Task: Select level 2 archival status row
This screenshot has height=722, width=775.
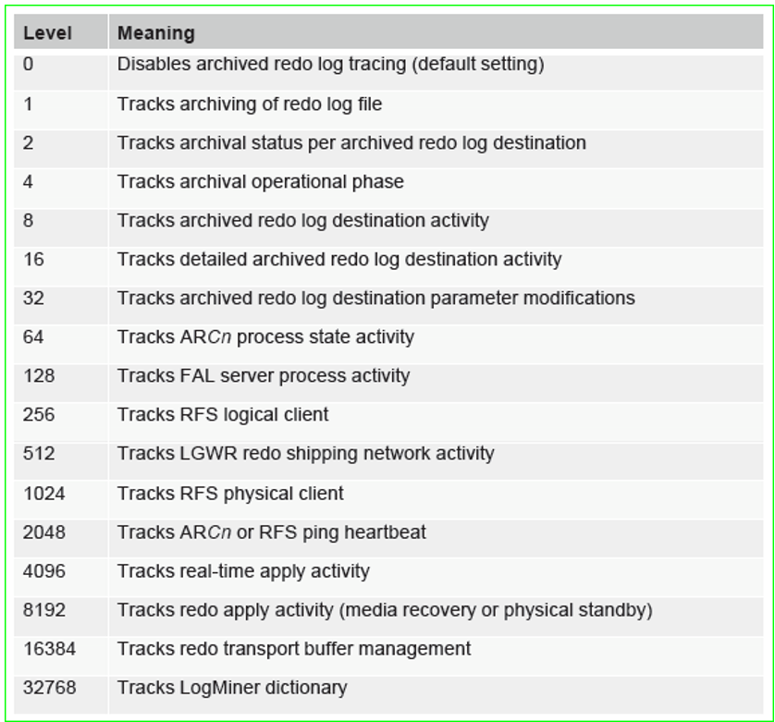Action: pos(388,149)
